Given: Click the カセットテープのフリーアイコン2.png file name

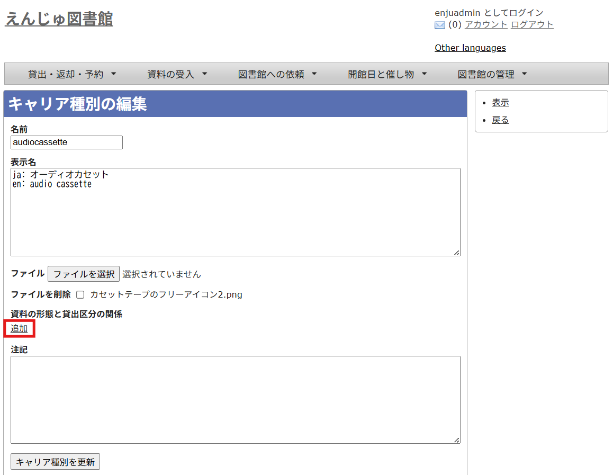Looking at the screenshot, I should click(x=166, y=295).
